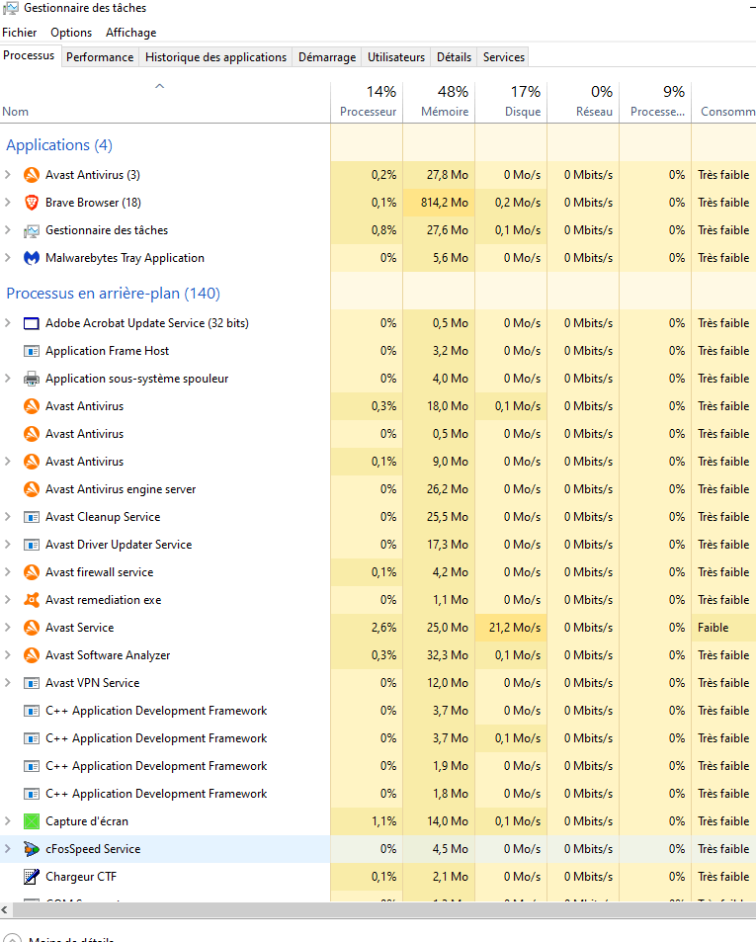756x942 pixels.
Task: Click the 32,3 Mo memory cell
Action: (439, 654)
